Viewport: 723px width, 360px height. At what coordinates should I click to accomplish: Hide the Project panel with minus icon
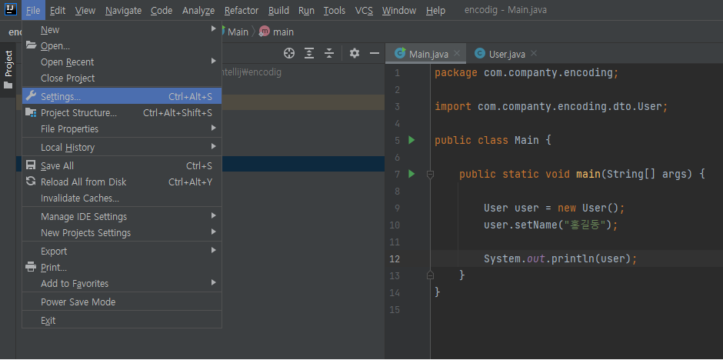[375, 54]
